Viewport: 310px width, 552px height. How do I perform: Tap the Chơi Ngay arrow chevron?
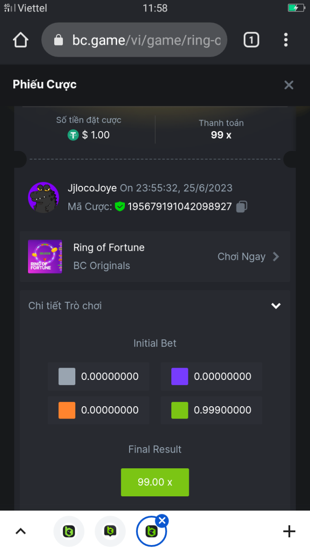pyautogui.click(x=276, y=257)
